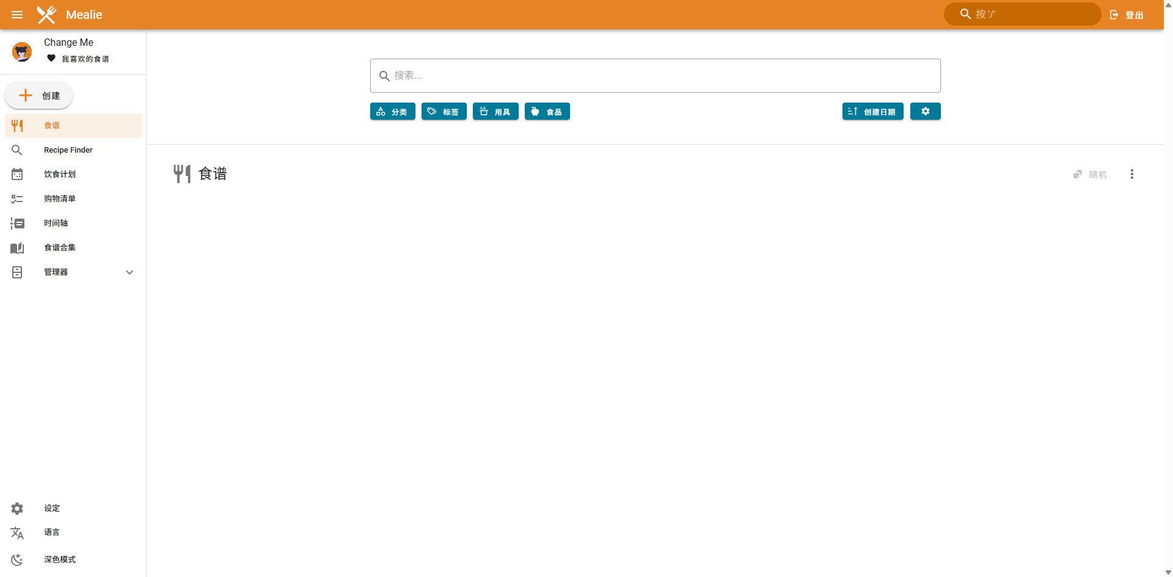The width and height of the screenshot is (1173, 577).
Task: Click the 登出 logout button
Action: (x=1127, y=15)
